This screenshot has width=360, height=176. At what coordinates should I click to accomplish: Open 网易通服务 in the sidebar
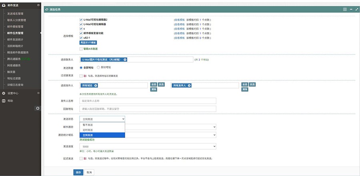click(14, 65)
